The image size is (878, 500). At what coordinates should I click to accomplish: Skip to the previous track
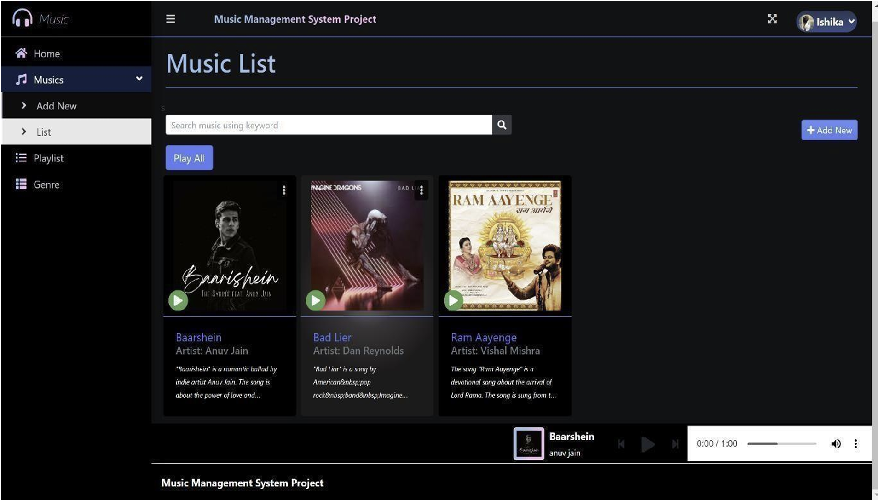pos(621,444)
